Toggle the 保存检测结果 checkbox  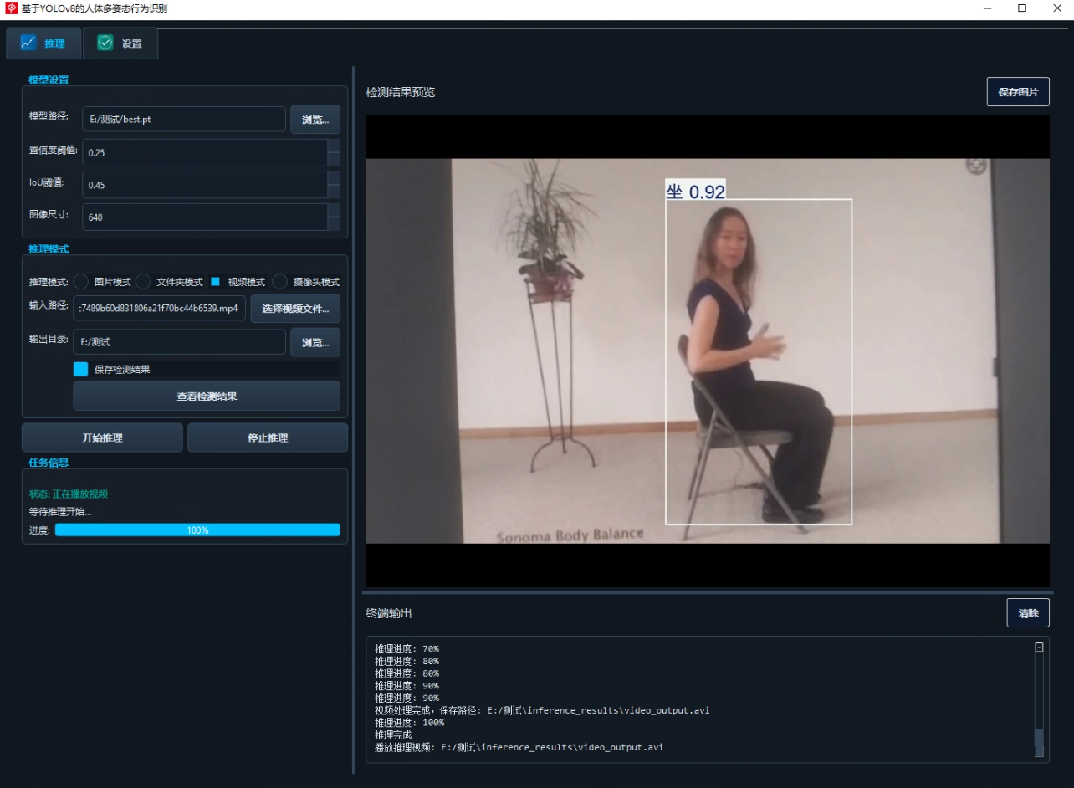[x=81, y=369]
